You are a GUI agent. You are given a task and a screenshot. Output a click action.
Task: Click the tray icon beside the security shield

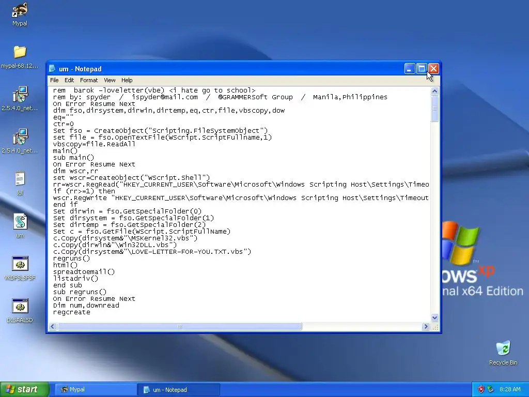click(491, 389)
